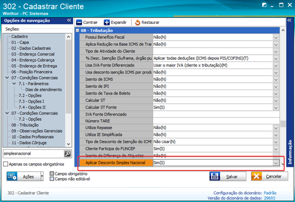Click Aplicar Desconto Simples Nacional label
This screenshot has height=202, width=295.
[x=115, y=163]
